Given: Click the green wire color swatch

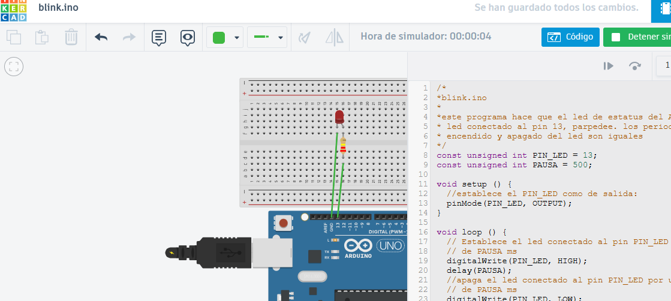Looking at the screenshot, I should point(219,37).
